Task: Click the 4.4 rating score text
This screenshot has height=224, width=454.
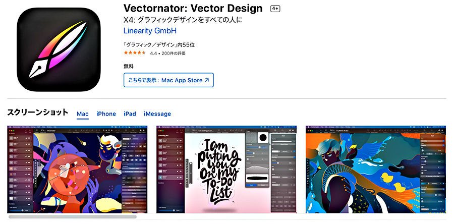Action: (x=153, y=53)
